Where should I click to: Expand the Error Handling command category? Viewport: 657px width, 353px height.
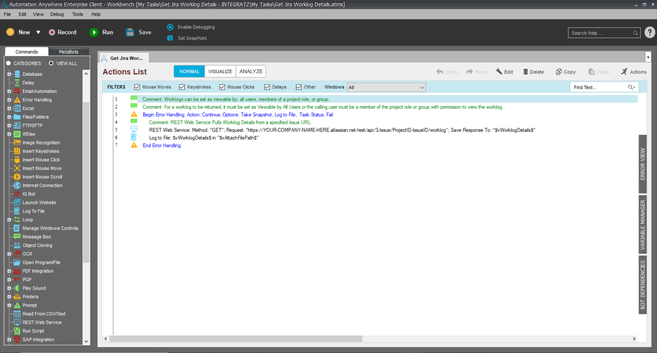(9, 100)
